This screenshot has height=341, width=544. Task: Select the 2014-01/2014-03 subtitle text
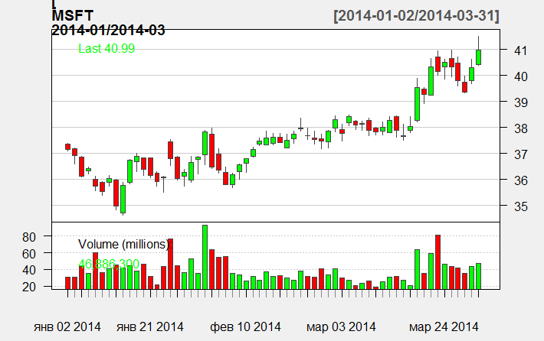click(x=108, y=31)
